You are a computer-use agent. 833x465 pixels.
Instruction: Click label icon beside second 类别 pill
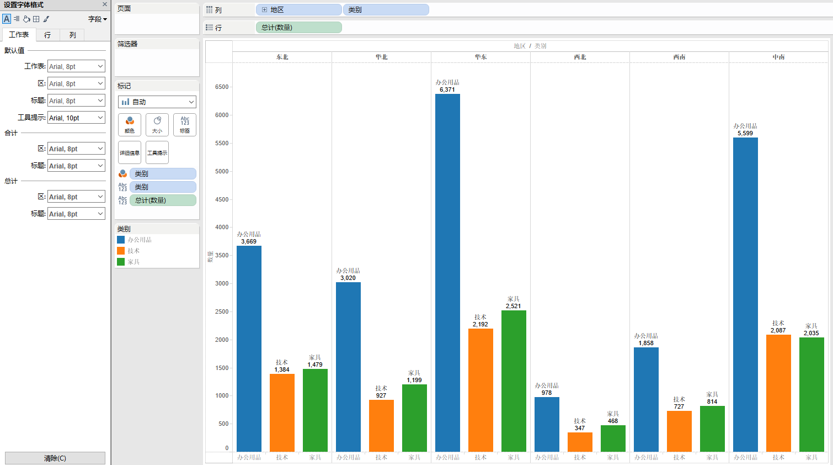click(x=123, y=187)
